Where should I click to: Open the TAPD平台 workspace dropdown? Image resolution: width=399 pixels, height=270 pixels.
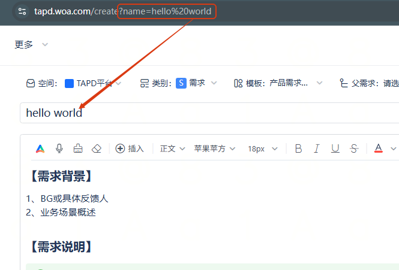tap(118, 83)
